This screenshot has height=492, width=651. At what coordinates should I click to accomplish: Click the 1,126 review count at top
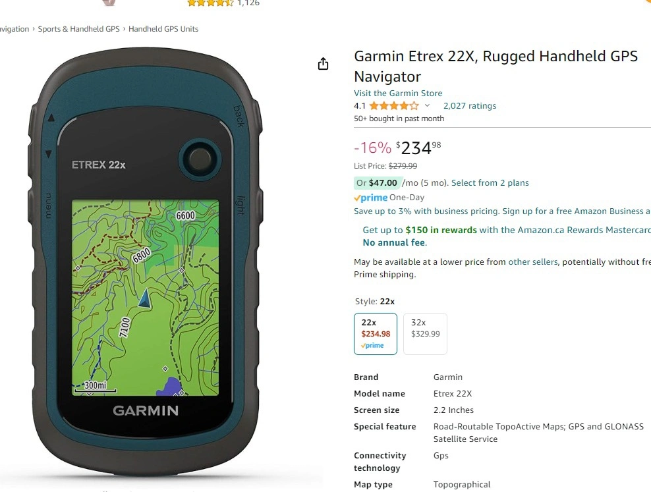tap(248, 3)
